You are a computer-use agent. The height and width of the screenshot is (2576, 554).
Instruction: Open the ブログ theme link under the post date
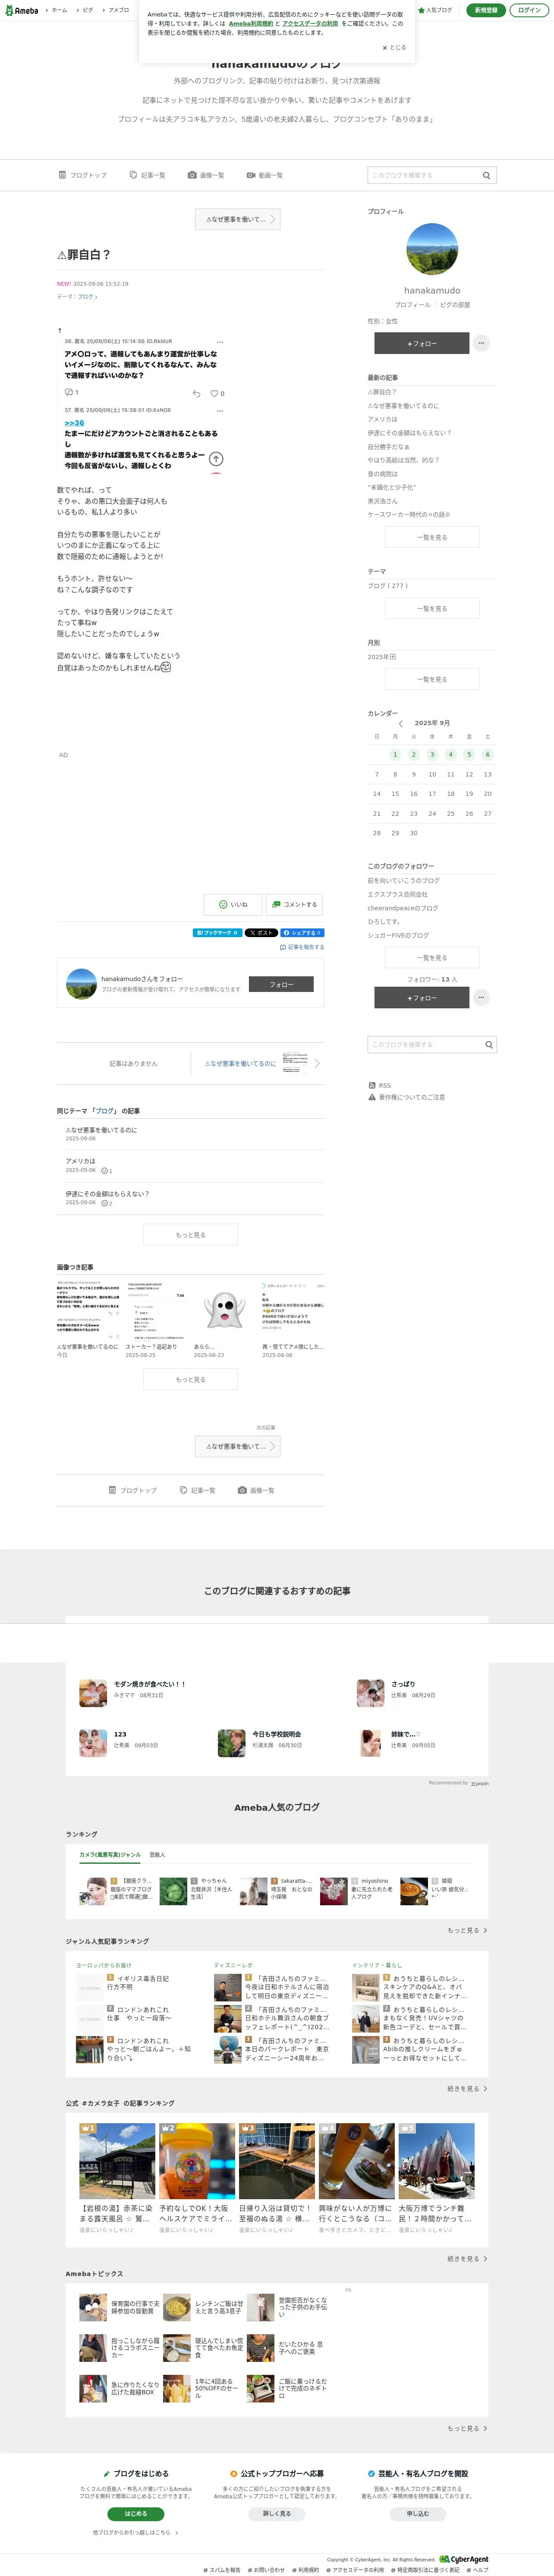[87, 297]
